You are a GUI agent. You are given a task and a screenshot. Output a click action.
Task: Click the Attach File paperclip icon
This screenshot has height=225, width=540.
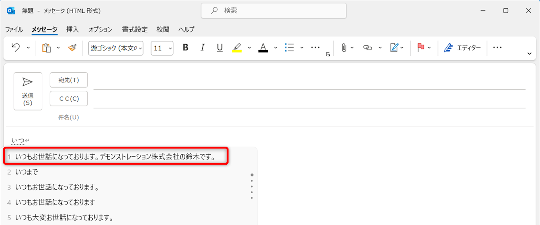[344, 48]
